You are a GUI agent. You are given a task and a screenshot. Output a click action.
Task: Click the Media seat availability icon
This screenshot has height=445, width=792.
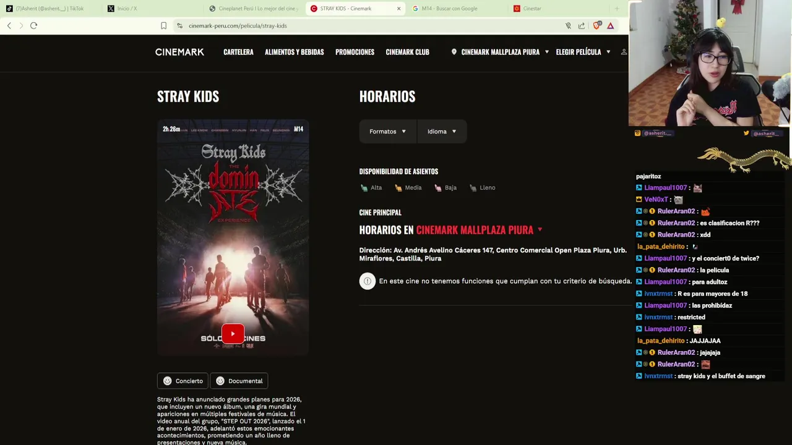[398, 188]
